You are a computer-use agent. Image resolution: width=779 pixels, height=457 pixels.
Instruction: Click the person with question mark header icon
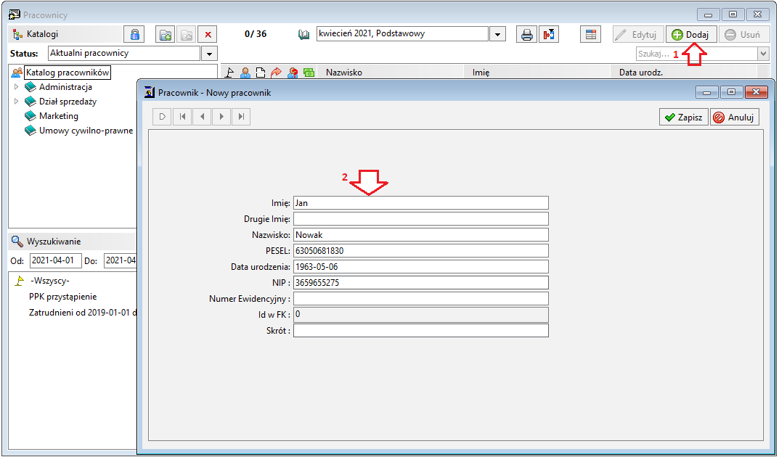(293, 73)
